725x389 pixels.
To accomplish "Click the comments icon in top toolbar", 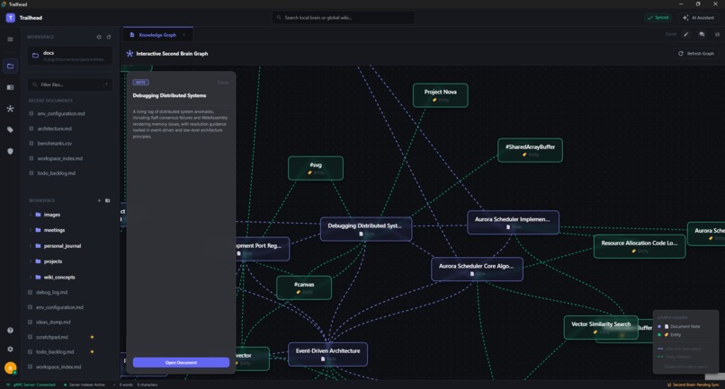I will (702, 34).
